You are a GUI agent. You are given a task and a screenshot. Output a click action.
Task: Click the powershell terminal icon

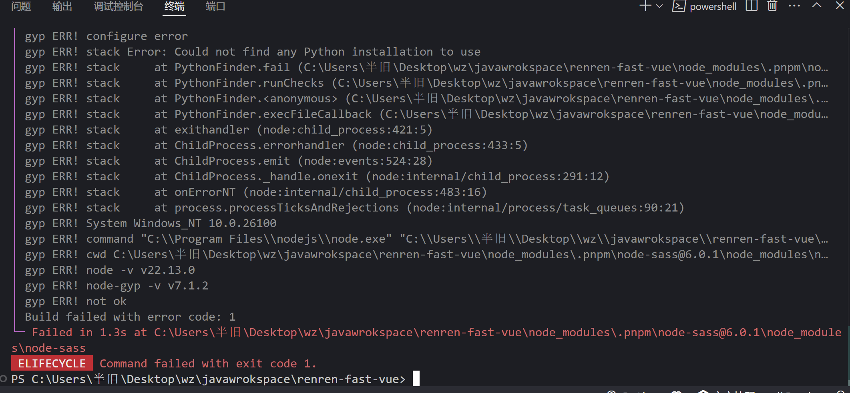[x=679, y=6]
